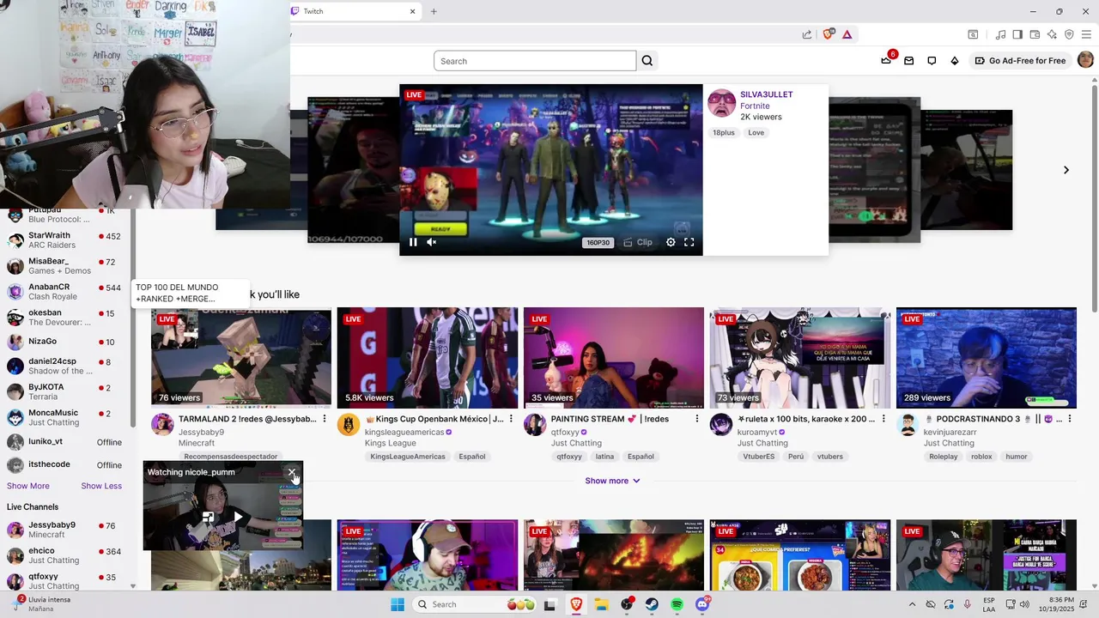Open StarWraith channel in sidebar

click(x=65, y=240)
